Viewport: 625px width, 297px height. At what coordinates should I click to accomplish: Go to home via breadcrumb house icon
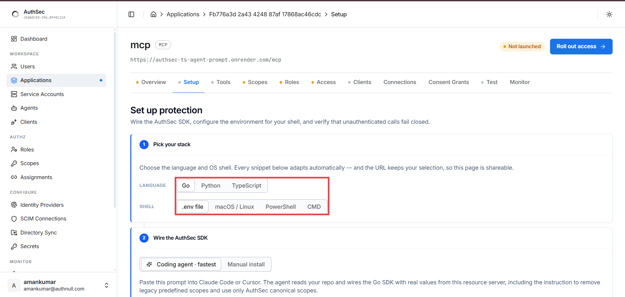pyautogui.click(x=153, y=14)
